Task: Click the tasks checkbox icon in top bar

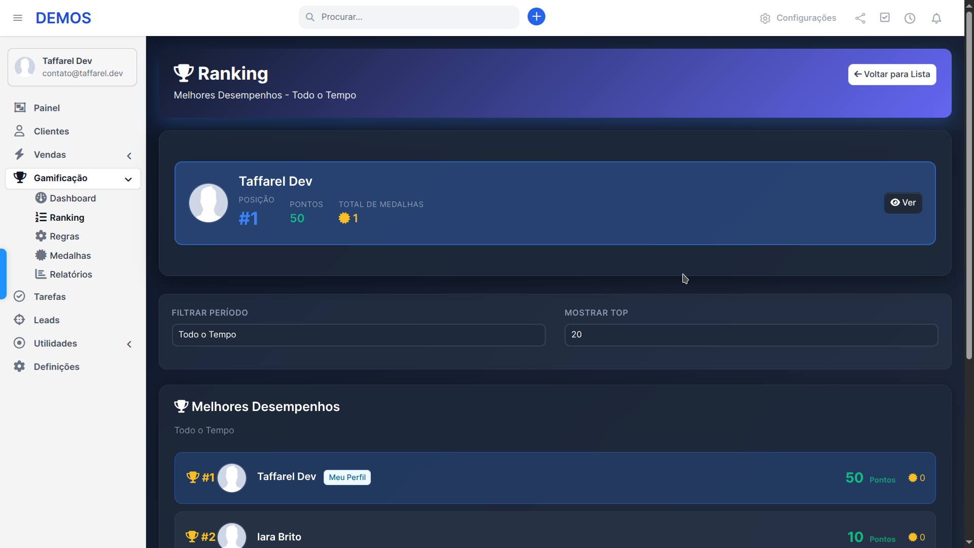Action: 885,17
